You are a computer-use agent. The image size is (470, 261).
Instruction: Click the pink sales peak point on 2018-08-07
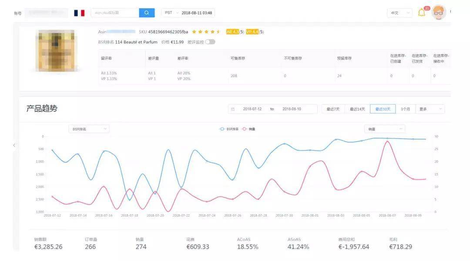pyautogui.click(x=387, y=141)
